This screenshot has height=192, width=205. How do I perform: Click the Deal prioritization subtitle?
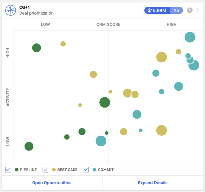coord(37,13)
